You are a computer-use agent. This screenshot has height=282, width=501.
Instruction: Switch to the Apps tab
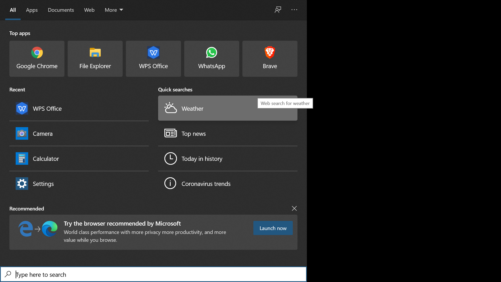32,10
